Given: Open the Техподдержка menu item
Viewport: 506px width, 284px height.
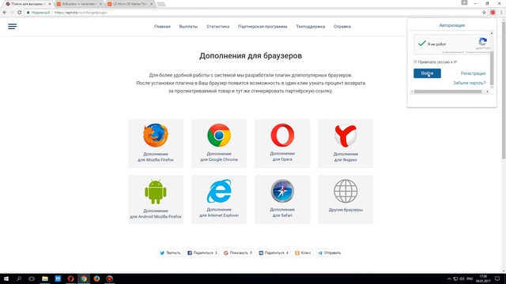Looking at the screenshot, I should 311,26.
